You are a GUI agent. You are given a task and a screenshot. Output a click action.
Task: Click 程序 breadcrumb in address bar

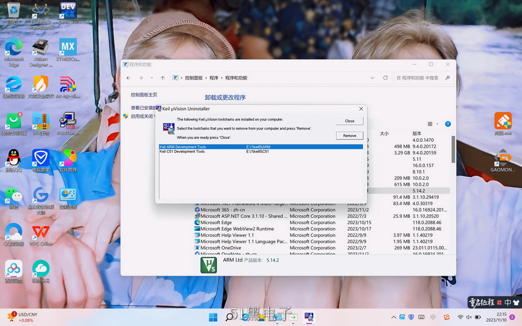pos(214,78)
